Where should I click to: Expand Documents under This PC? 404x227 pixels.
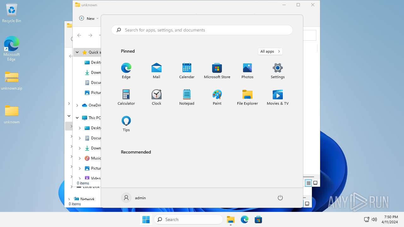80,138
